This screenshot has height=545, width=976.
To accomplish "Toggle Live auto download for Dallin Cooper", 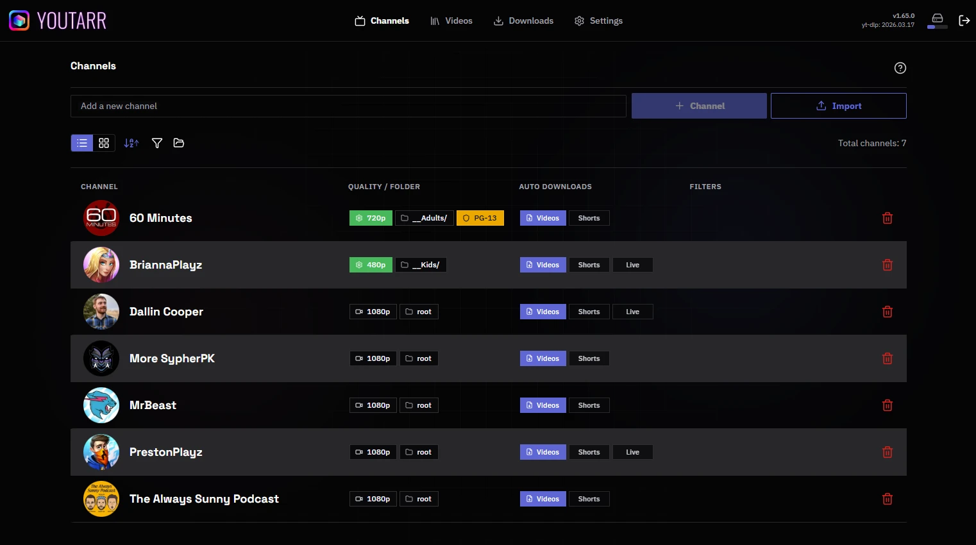I will (x=633, y=312).
